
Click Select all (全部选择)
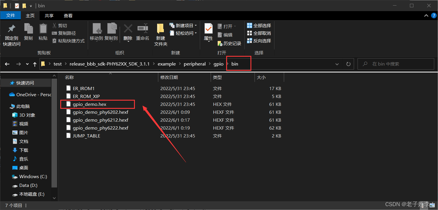tap(259, 26)
